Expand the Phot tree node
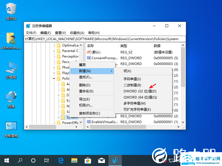 pos(54,68)
